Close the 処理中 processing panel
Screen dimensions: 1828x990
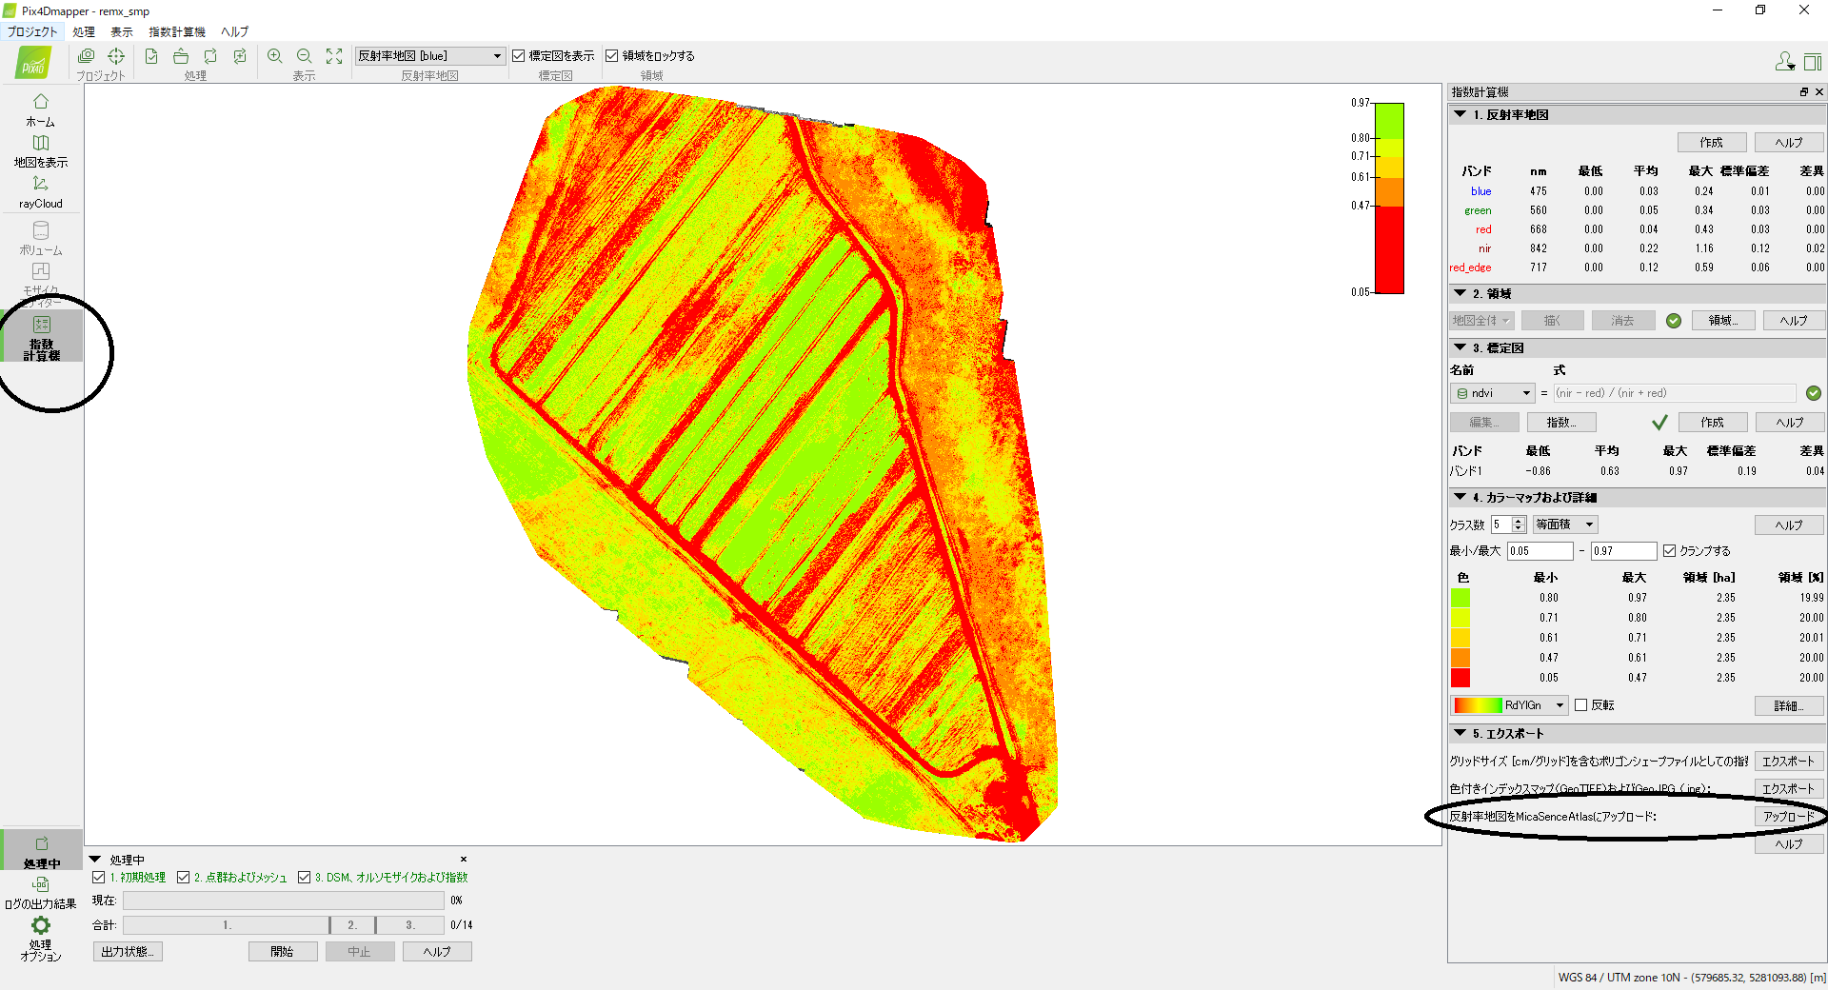coord(464,859)
